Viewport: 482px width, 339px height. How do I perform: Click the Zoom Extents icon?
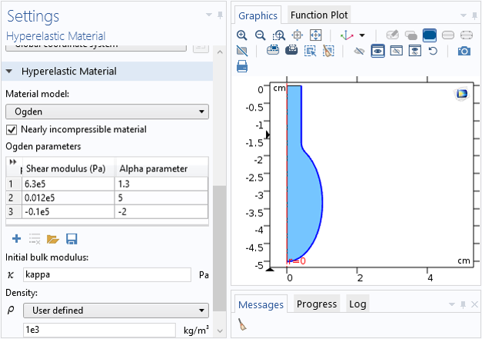pos(315,35)
